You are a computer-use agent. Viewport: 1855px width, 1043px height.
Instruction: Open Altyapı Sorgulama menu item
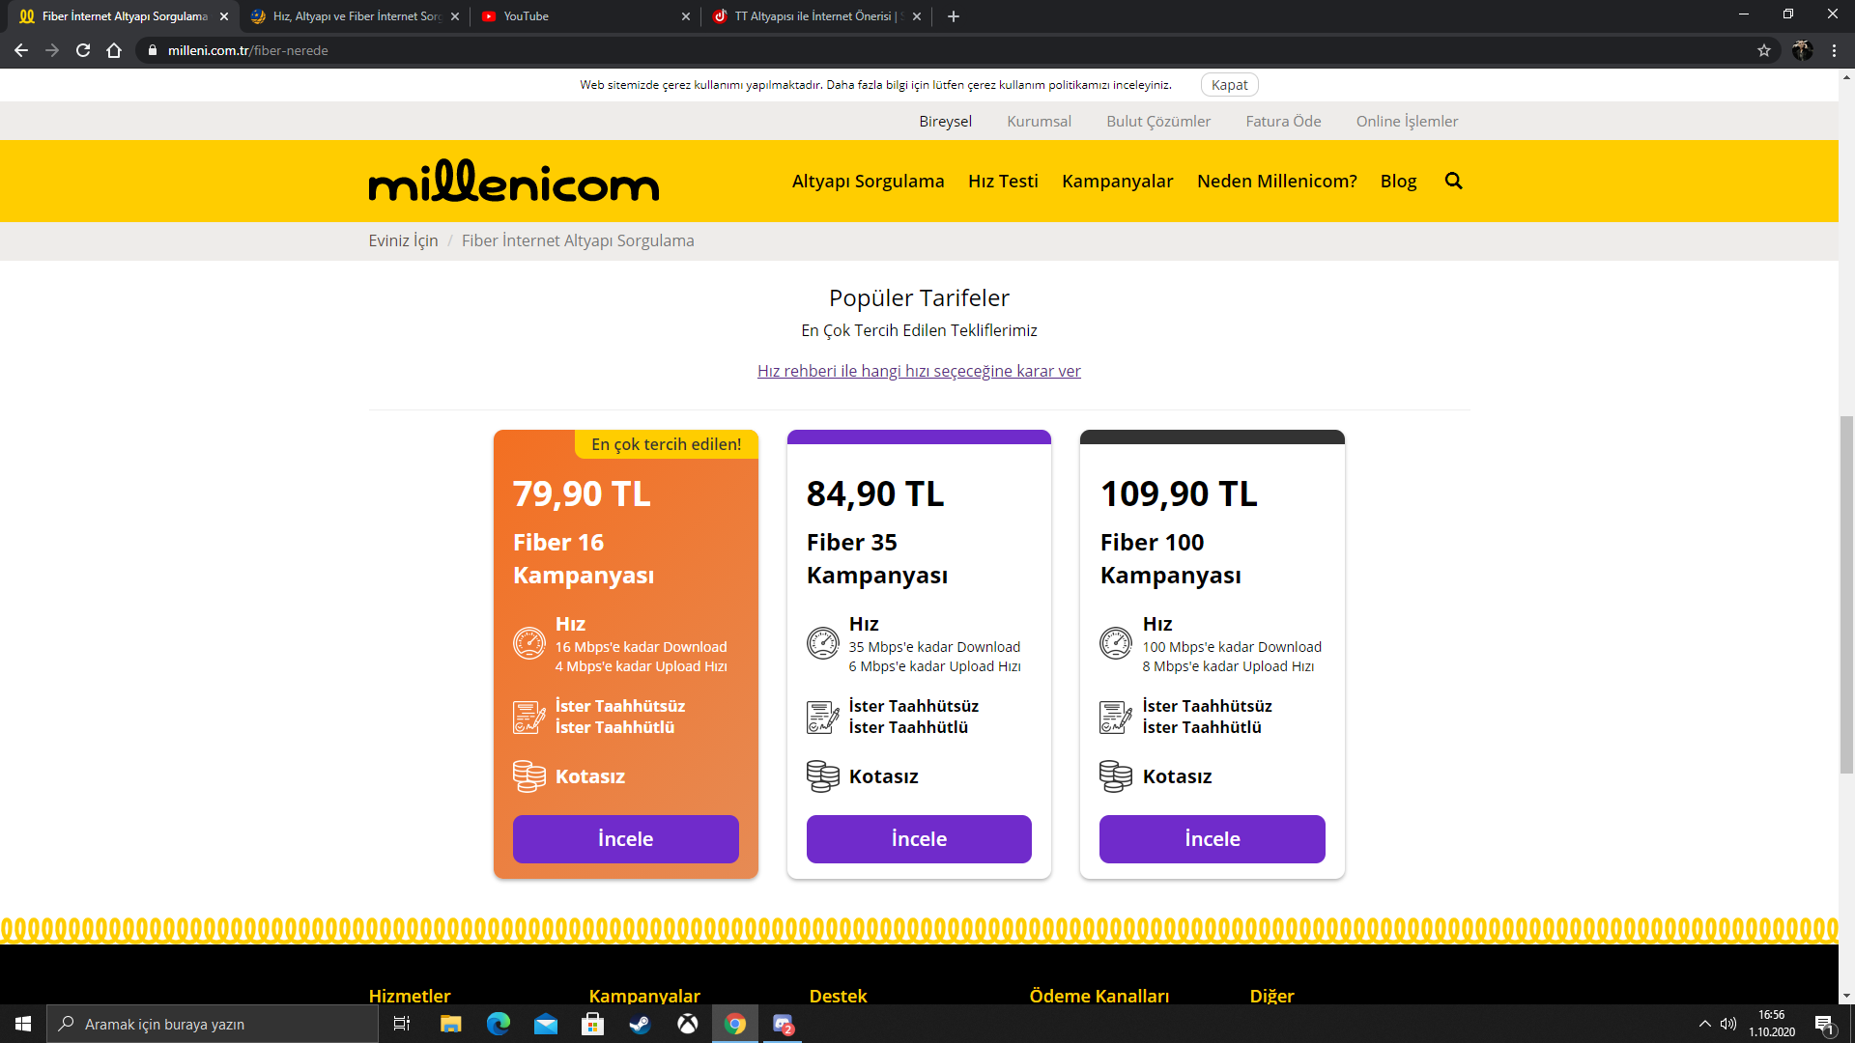tap(868, 181)
